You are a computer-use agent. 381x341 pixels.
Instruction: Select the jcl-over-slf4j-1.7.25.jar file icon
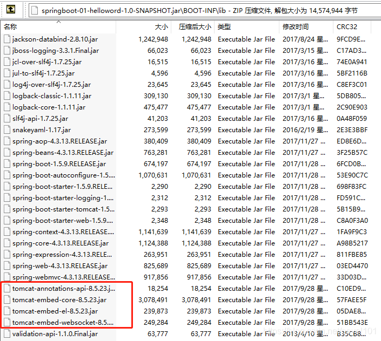click(7, 62)
